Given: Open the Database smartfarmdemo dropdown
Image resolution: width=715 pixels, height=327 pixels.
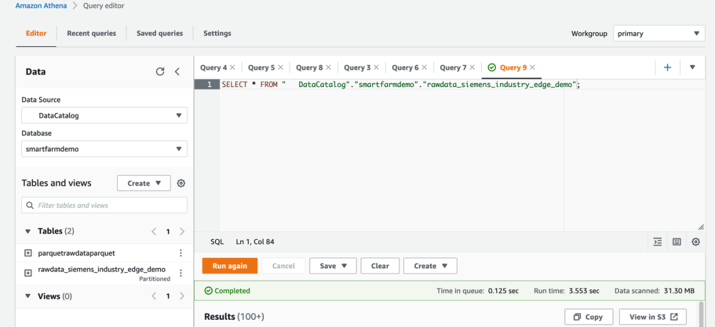Looking at the screenshot, I should coord(105,149).
